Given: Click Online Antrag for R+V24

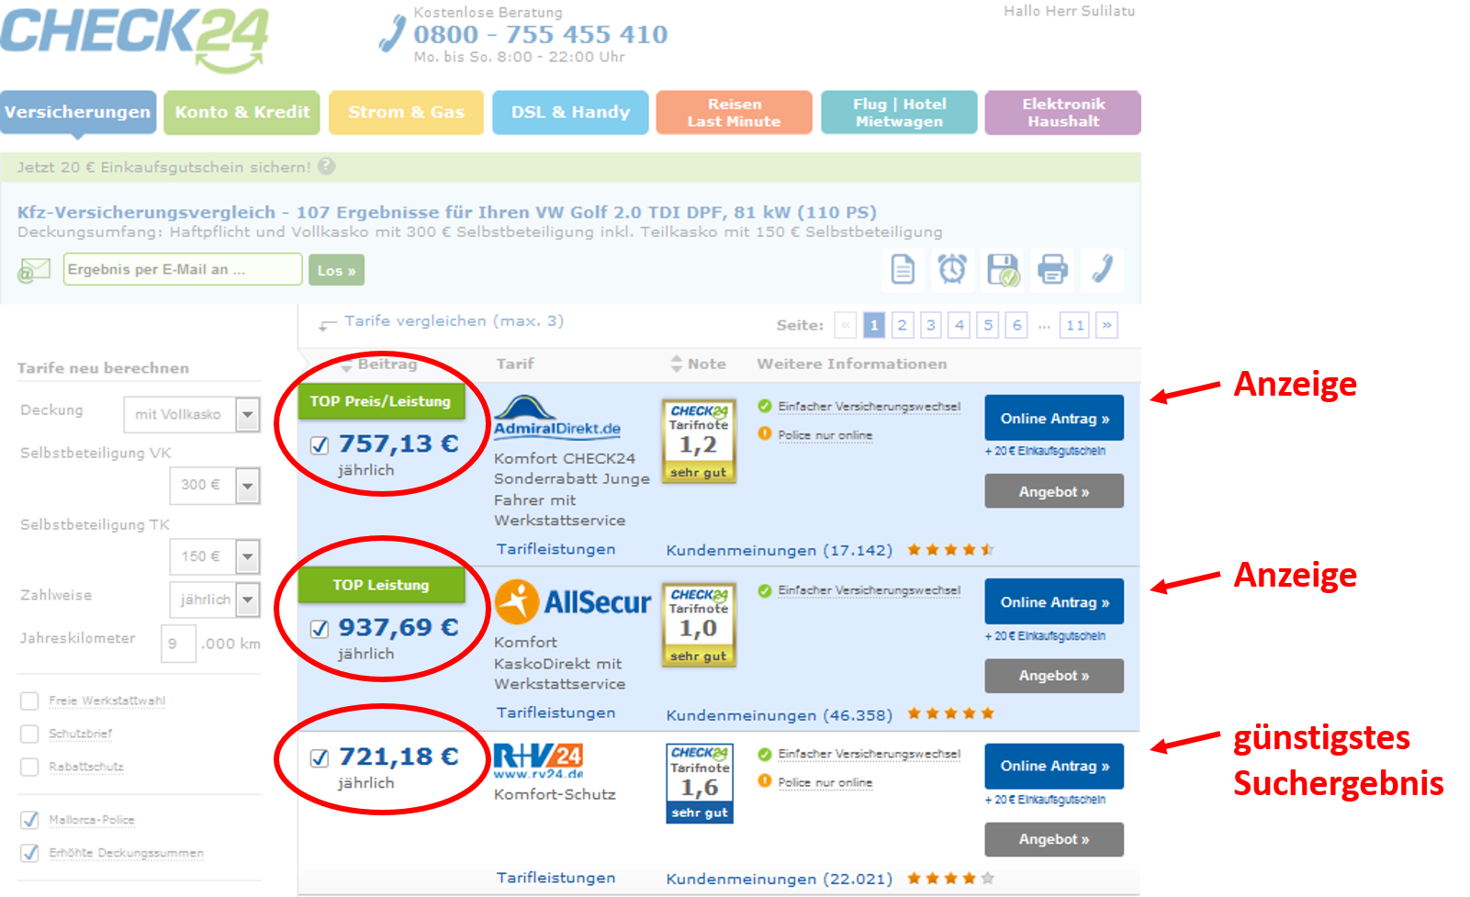Looking at the screenshot, I should click(1054, 766).
